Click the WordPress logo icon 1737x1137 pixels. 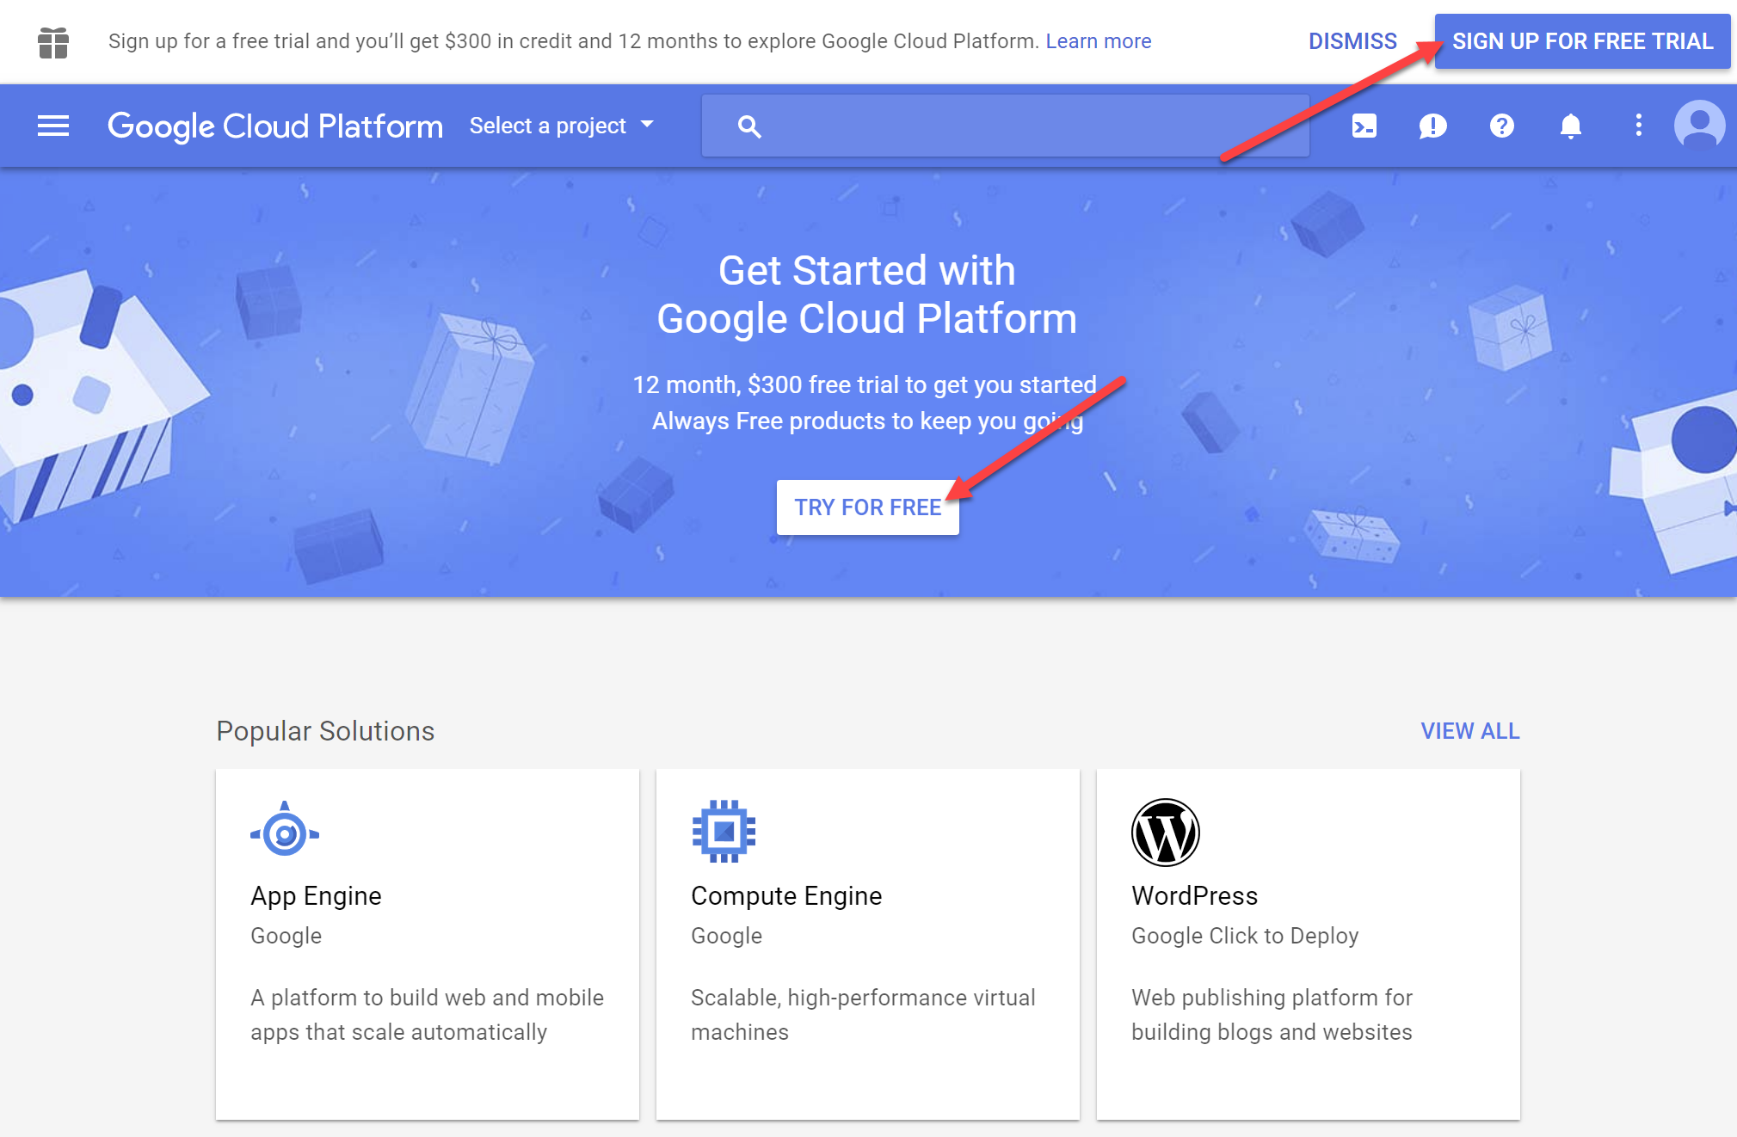pos(1165,833)
